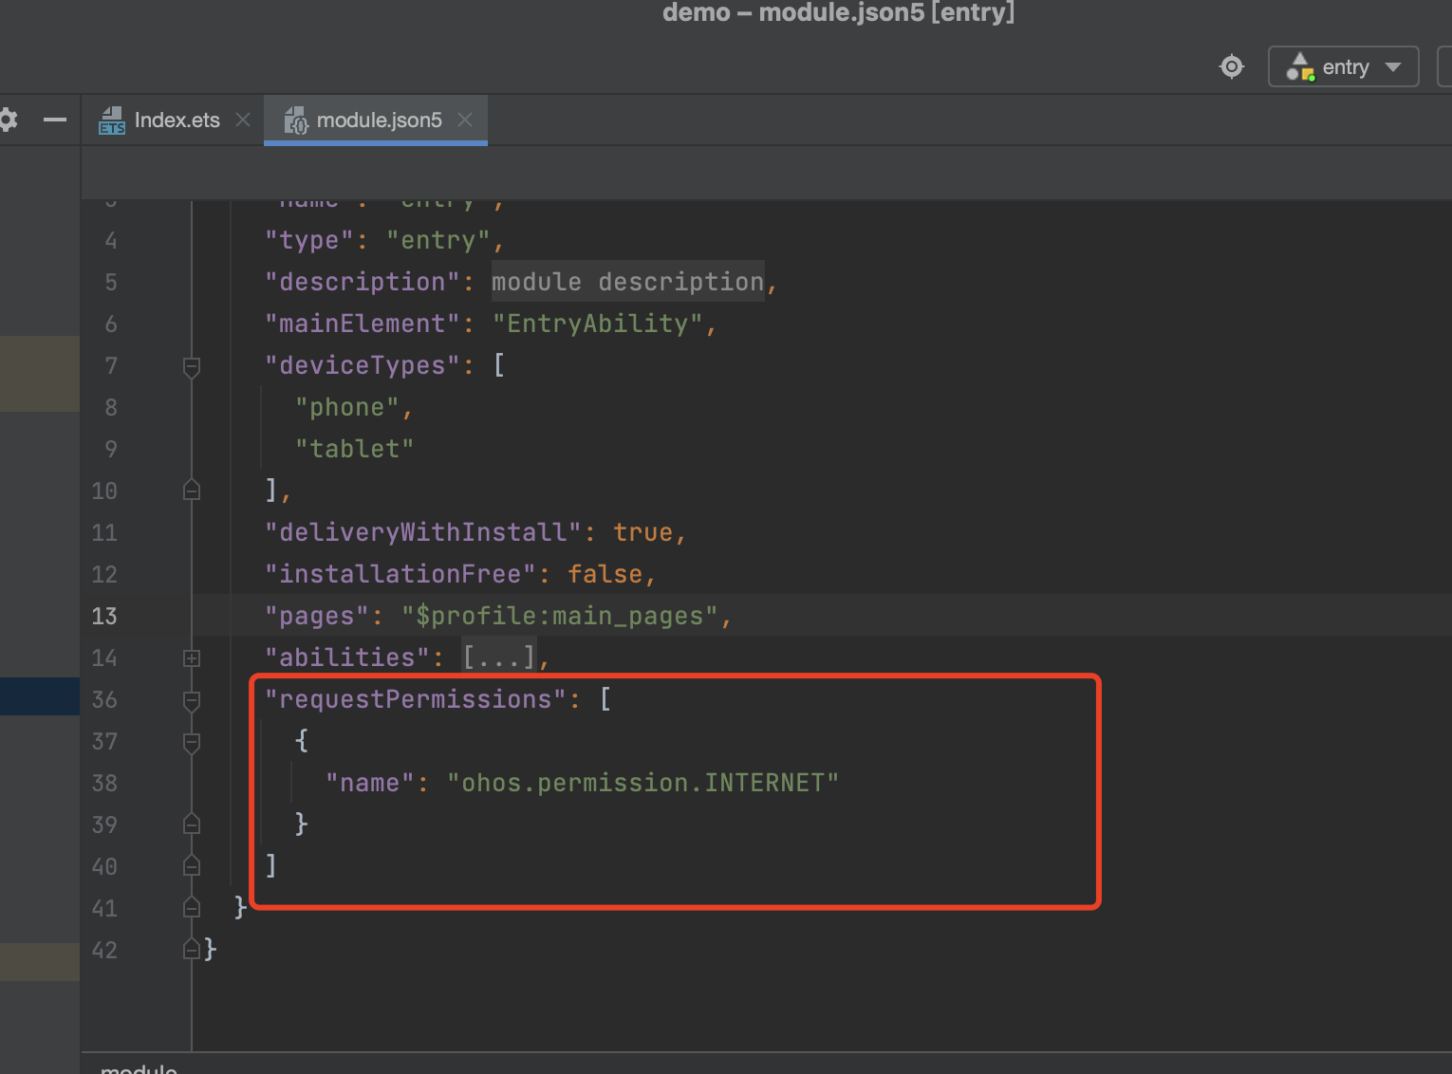Click the module description text
Image resolution: width=1452 pixels, height=1074 pixels.
pos(627,282)
